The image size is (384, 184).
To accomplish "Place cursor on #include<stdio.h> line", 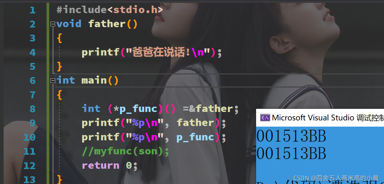I will (110, 10).
